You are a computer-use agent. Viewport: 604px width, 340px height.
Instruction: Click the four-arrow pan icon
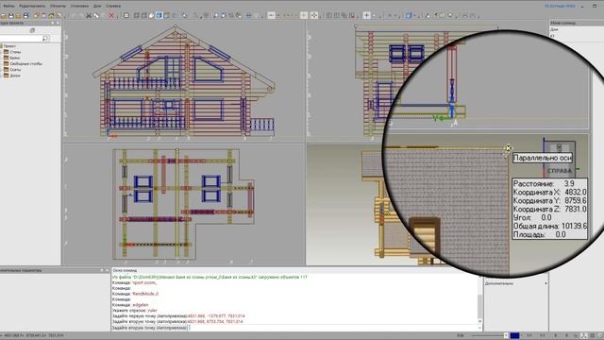(x=314, y=15)
